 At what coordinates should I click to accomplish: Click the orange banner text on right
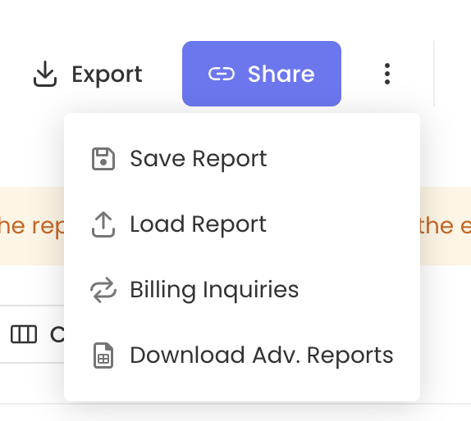click(446, 225)
